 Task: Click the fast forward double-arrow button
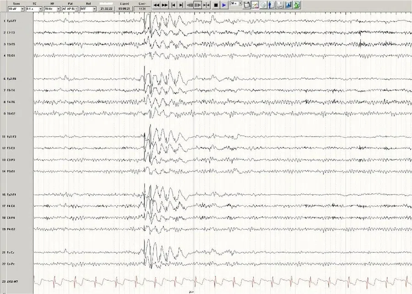tap(165, 5)
